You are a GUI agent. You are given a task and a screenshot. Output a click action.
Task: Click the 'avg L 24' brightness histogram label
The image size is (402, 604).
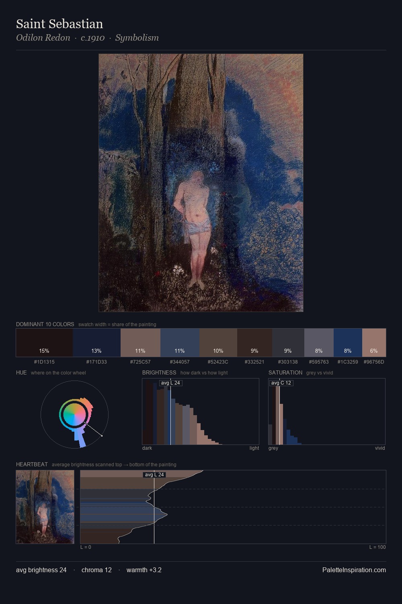[170, 383]
